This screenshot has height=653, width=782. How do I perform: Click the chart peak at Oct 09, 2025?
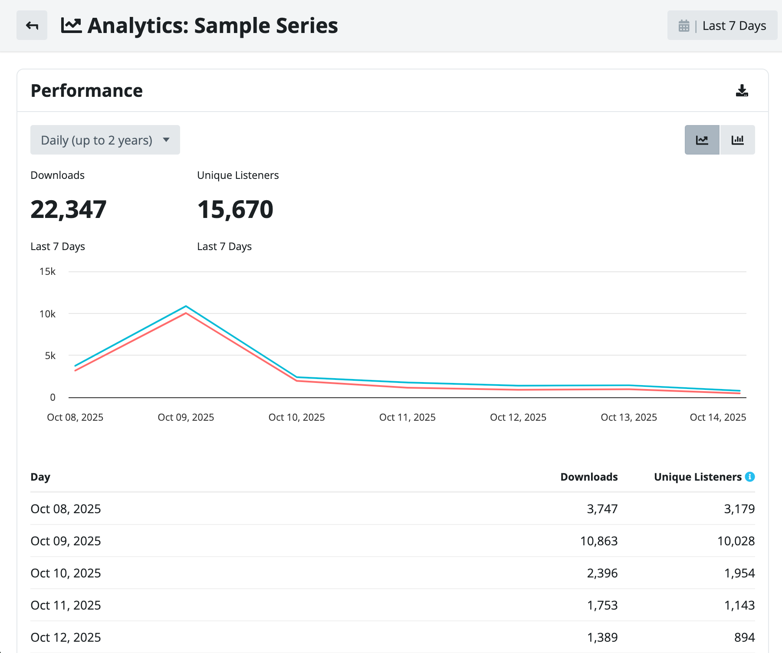click(186, 307)
